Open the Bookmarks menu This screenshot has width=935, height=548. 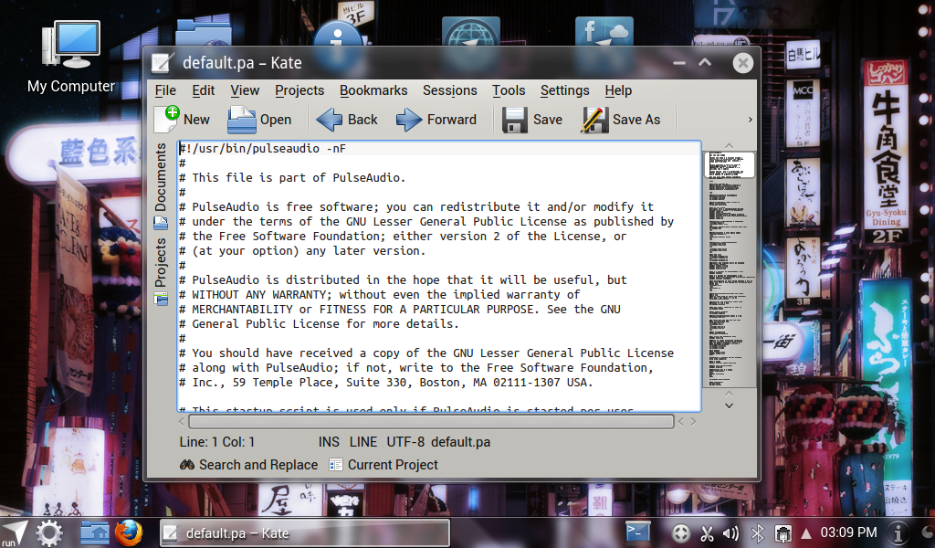pyautogui.click(x=373, y=90)
